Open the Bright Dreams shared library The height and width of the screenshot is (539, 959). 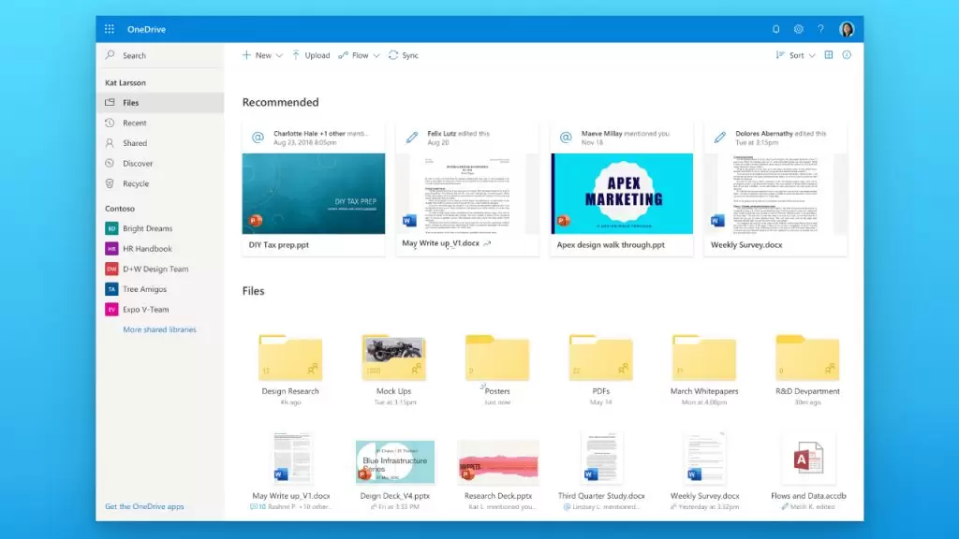tap(147, 228)
